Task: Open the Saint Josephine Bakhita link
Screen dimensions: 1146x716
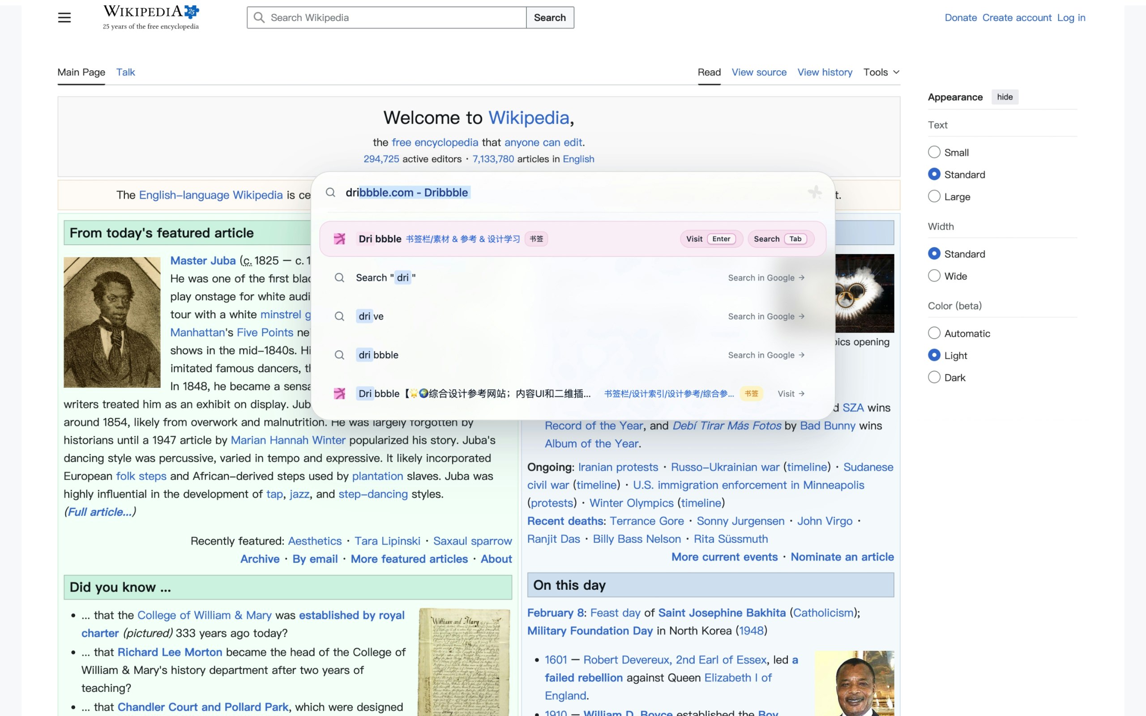Action: tap(722, 613)
